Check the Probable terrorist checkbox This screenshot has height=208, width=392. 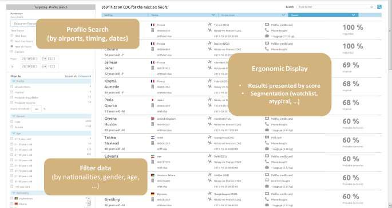pos(12,103)
